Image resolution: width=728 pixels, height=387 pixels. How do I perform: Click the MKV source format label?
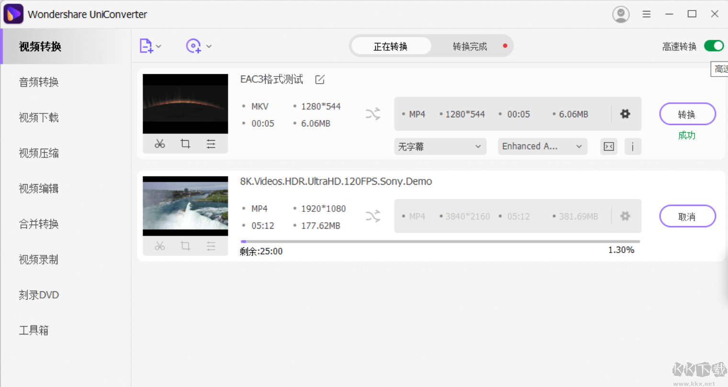(x=260, y=106)
